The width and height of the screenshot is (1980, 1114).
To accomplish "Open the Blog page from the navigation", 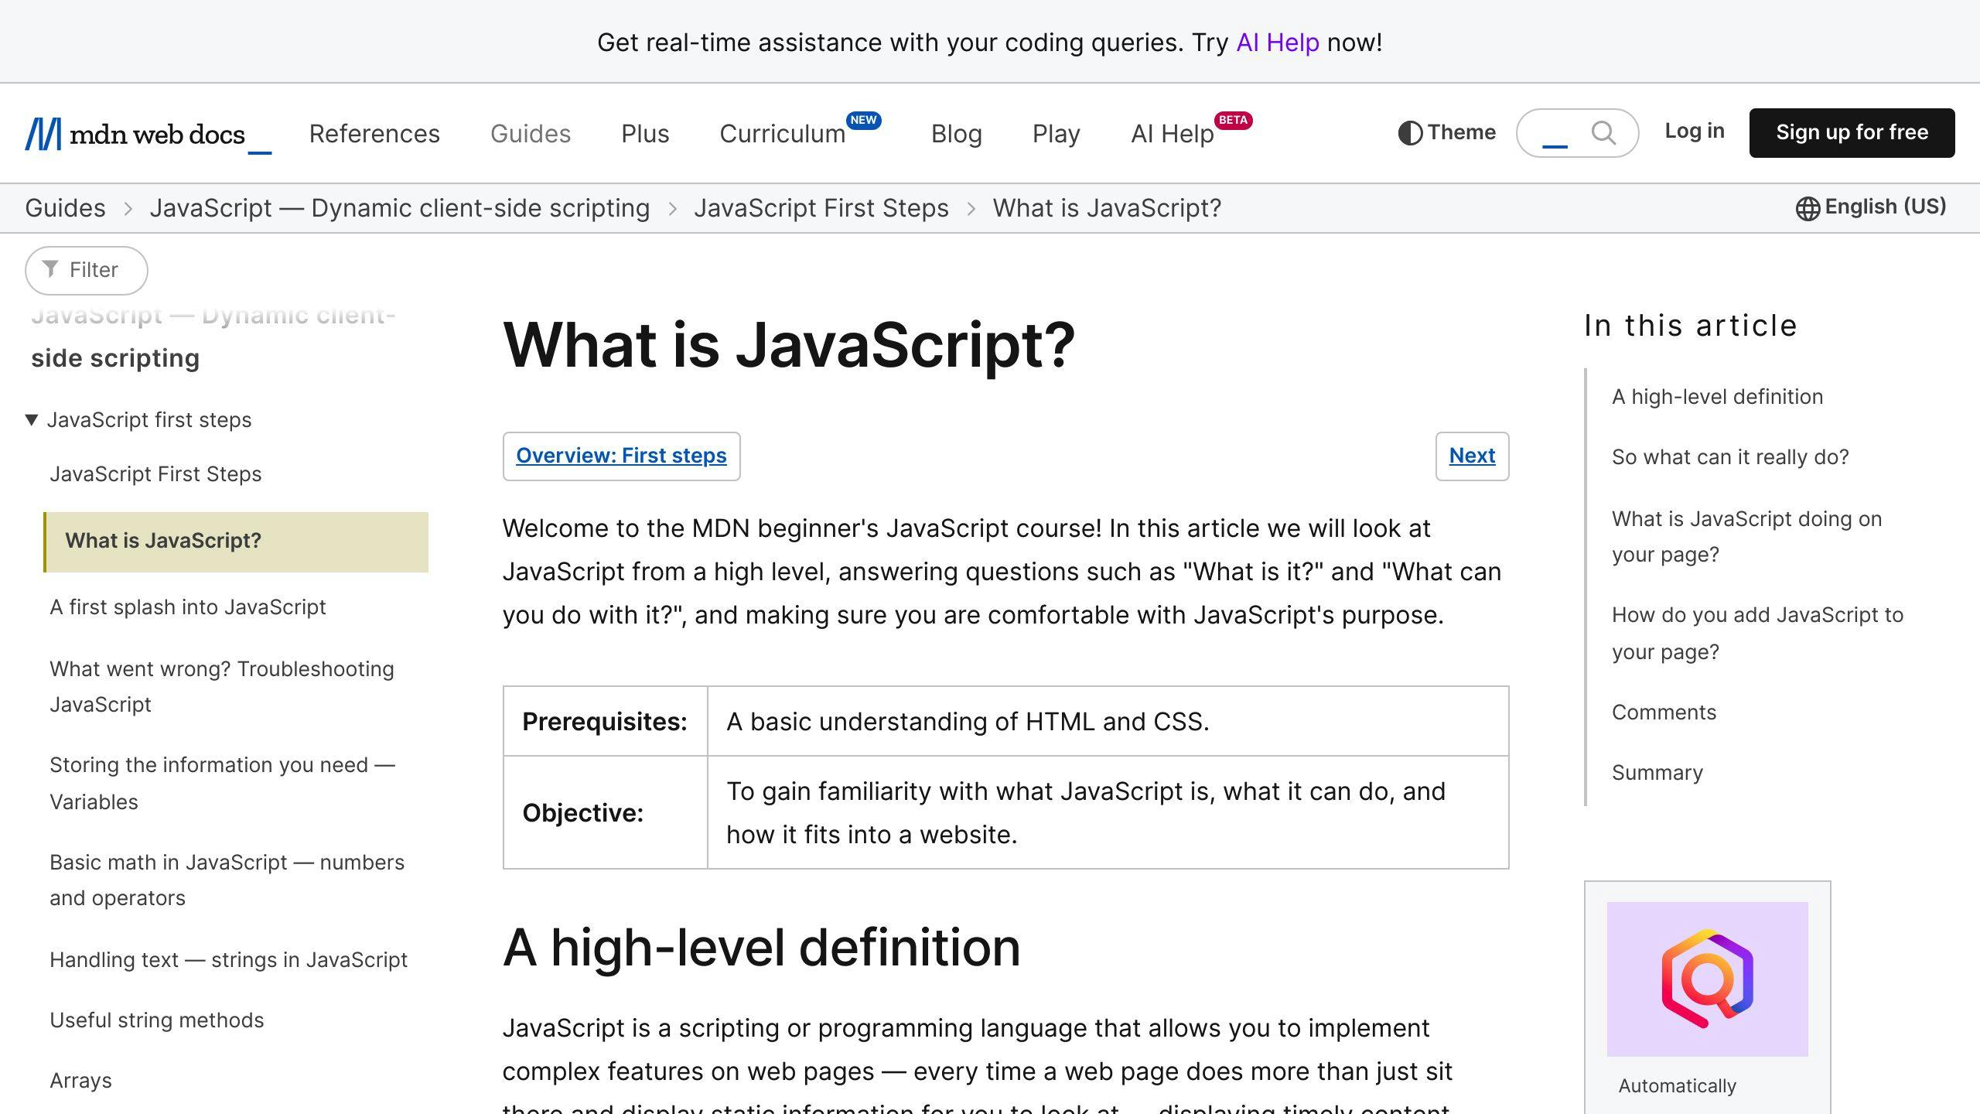I will (x=957, y=133).
